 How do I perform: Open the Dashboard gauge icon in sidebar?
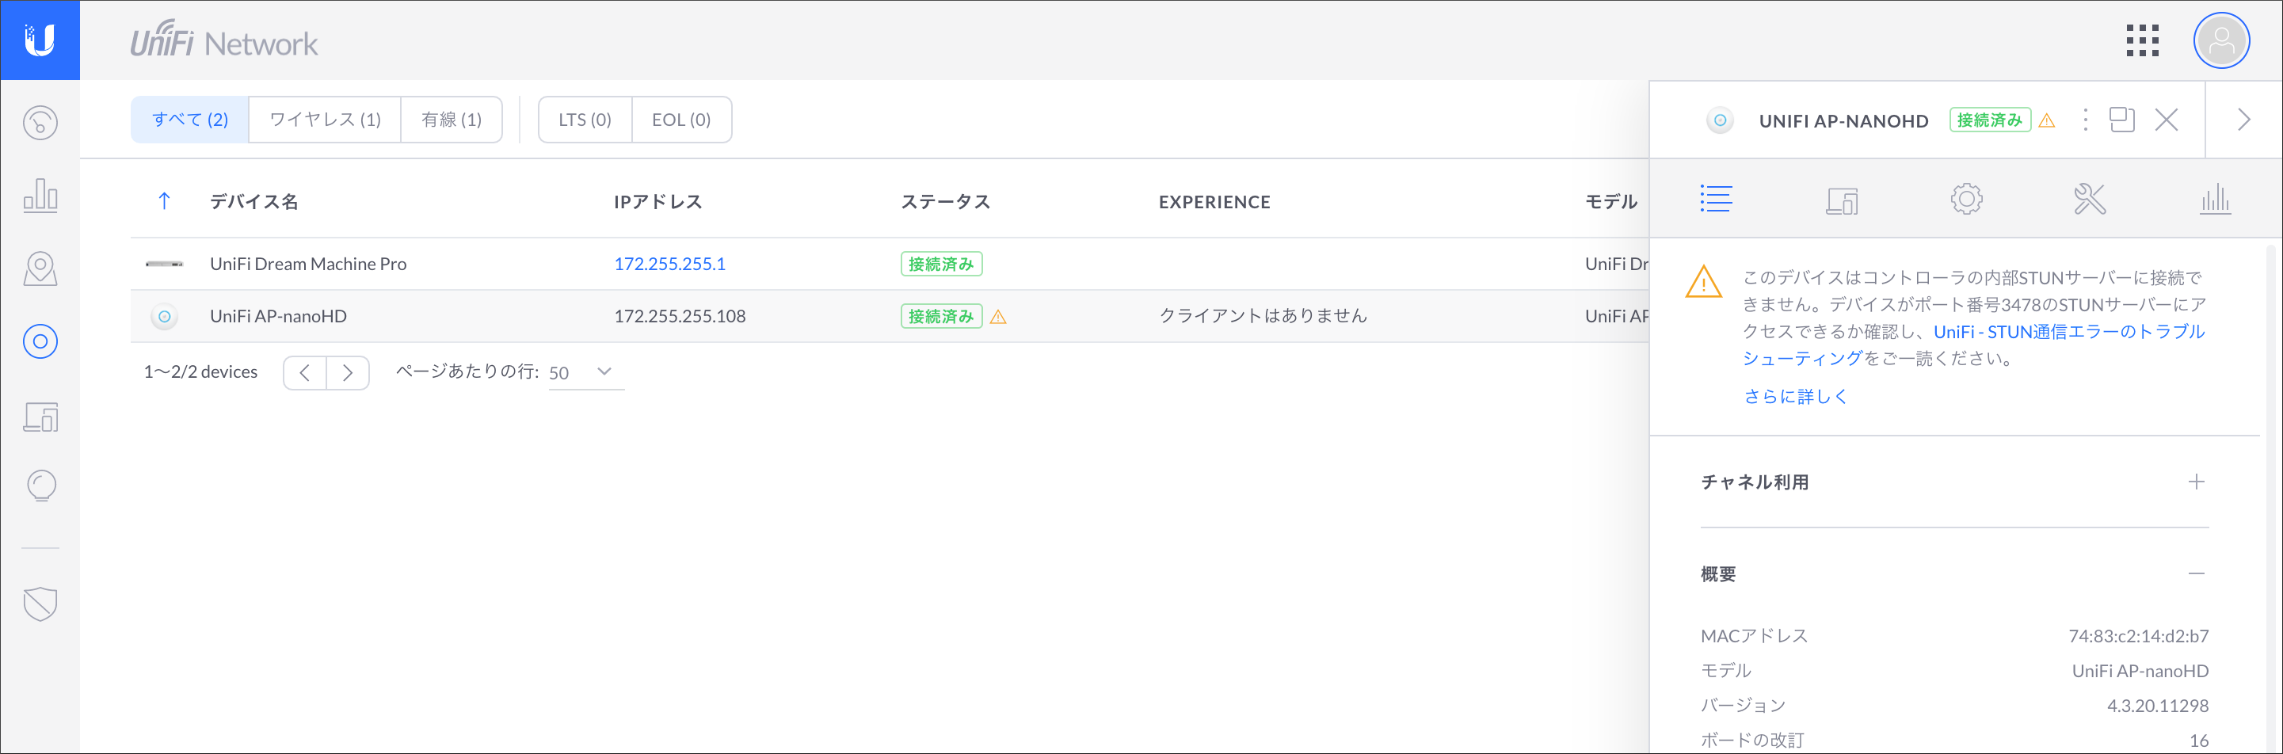click(x=40, y=122)
